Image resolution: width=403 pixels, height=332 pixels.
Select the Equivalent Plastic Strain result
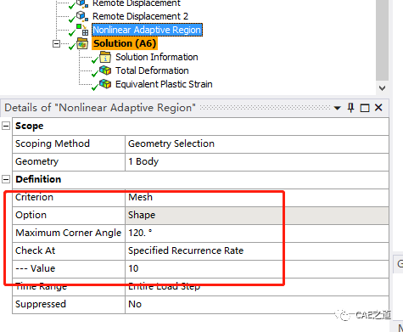(x=164, y=84)
